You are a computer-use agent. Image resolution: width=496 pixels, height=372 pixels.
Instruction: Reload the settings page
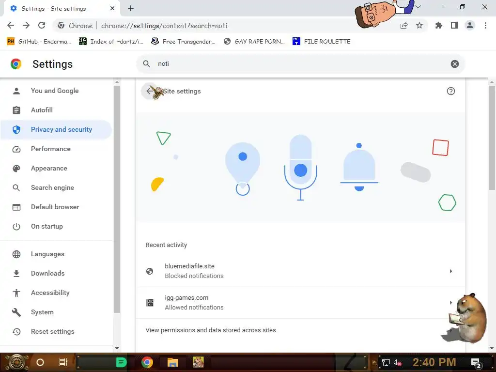click(x=42, y=25)
